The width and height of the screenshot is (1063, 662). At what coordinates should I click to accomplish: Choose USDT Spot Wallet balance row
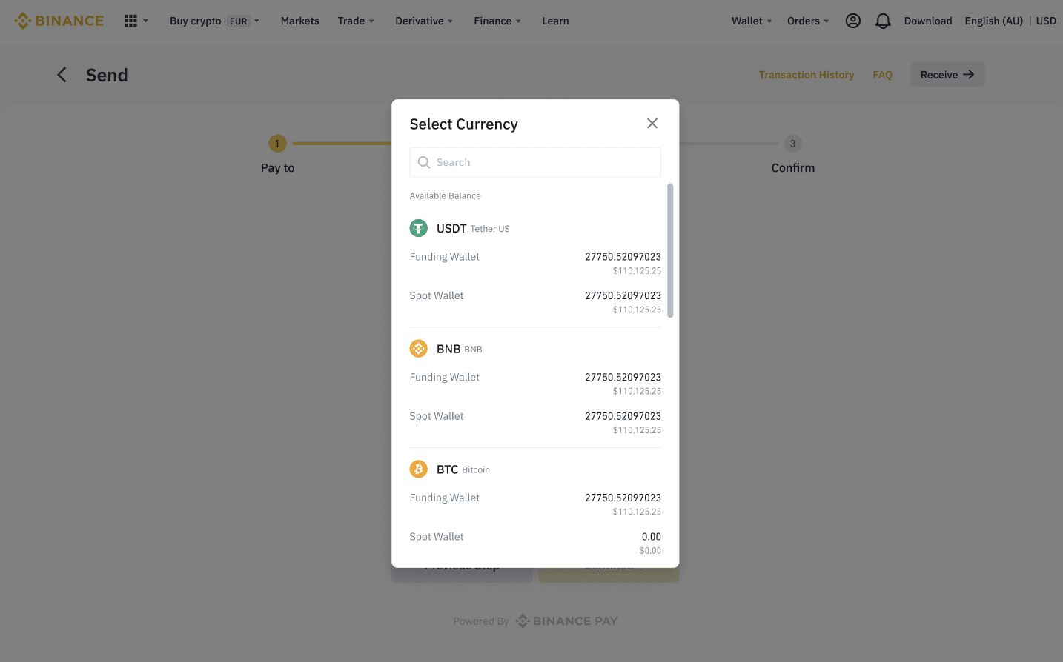535,302
